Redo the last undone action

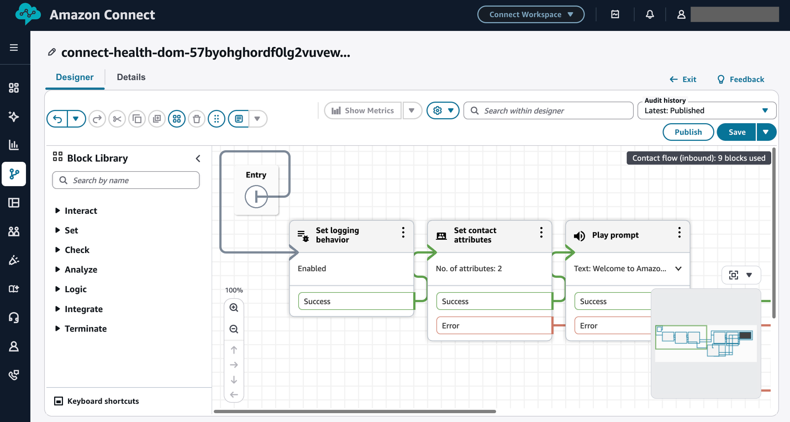coord(97,119)
